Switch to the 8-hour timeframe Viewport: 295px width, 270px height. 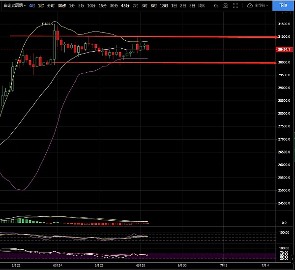pyautogui.click(x=153, y=5)
